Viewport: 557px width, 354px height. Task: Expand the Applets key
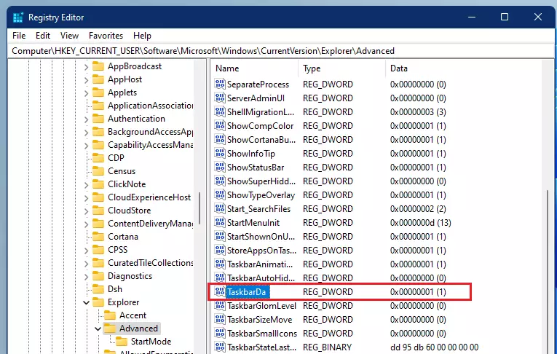click(86, 93)
